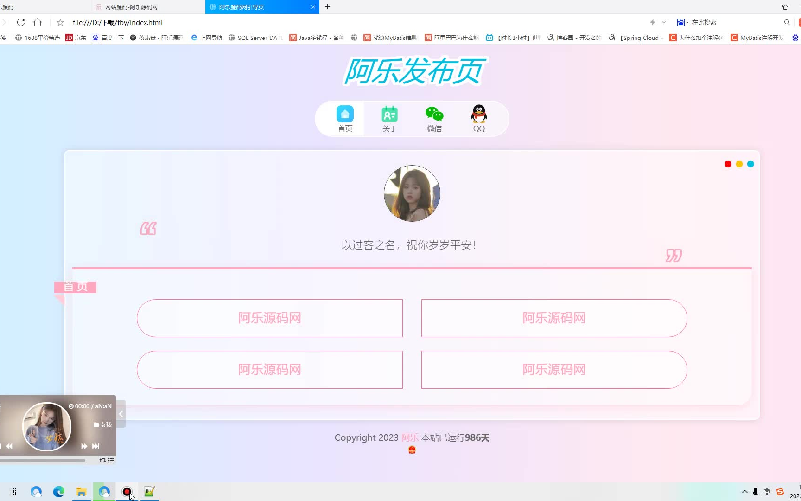Open the 阿乐 link in the footer
Screen dimensions: 801x501
(x=409, y=437)
